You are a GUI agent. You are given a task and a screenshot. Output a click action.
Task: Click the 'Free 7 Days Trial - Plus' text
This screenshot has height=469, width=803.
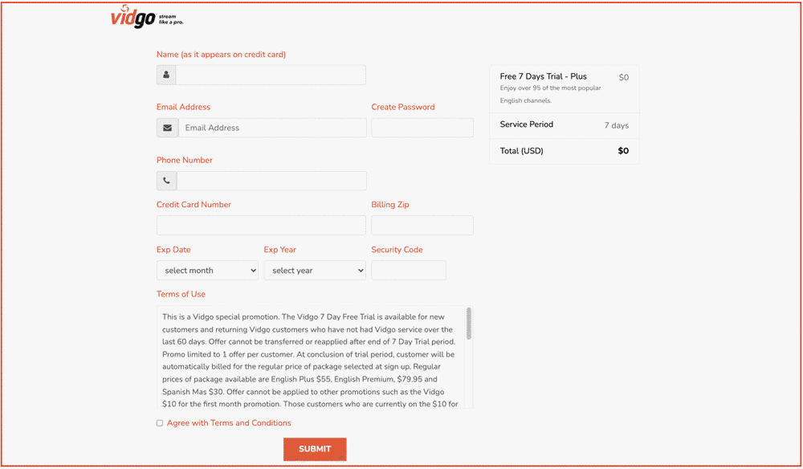(544, 76)
